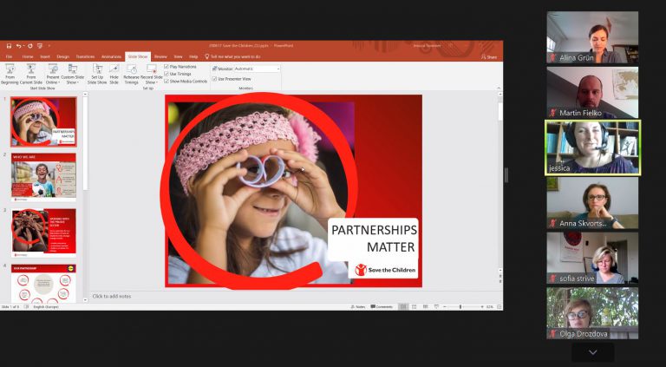The height and width of the screenshot is (367, 666).
Task: Switch to Normal view icon
Action: [x=403, y=306]
